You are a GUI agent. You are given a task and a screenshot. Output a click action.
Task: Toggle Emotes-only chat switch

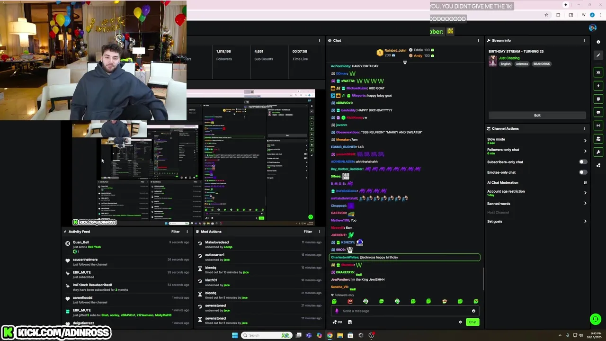click(x=583, y=172)
